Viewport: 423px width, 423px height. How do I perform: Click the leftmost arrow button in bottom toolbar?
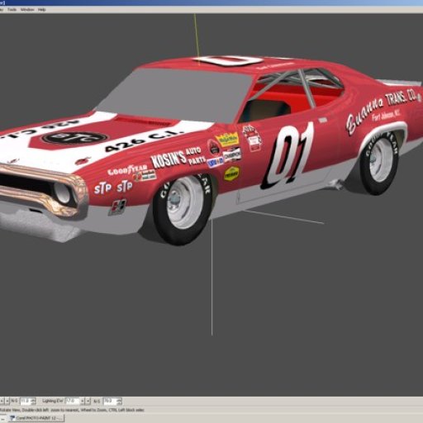pyautogui.click(x=2, y=401)
